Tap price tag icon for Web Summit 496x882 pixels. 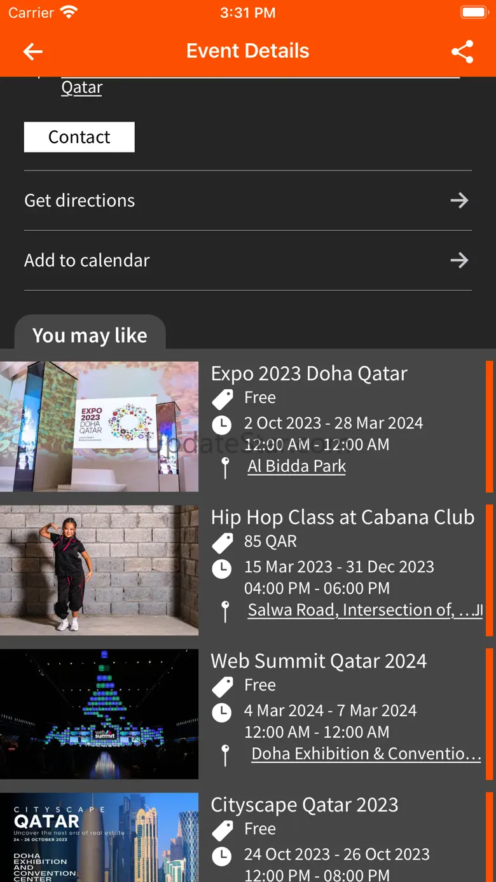tap(222, 686)
